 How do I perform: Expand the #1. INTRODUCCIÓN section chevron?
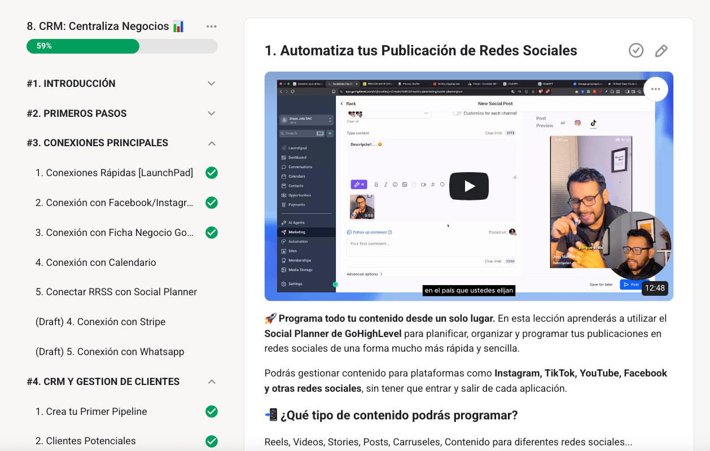coord(212,84)
